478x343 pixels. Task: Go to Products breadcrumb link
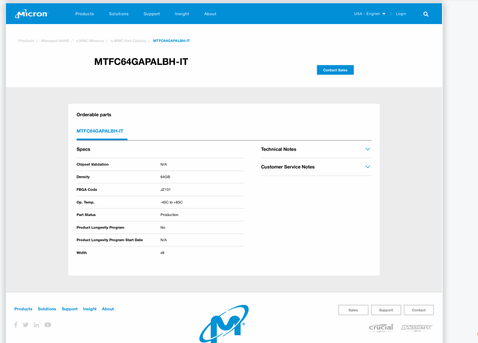pyautogui.click(x=26, y=40)
